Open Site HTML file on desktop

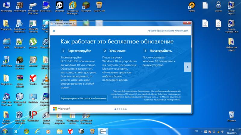tap(218, 25)
